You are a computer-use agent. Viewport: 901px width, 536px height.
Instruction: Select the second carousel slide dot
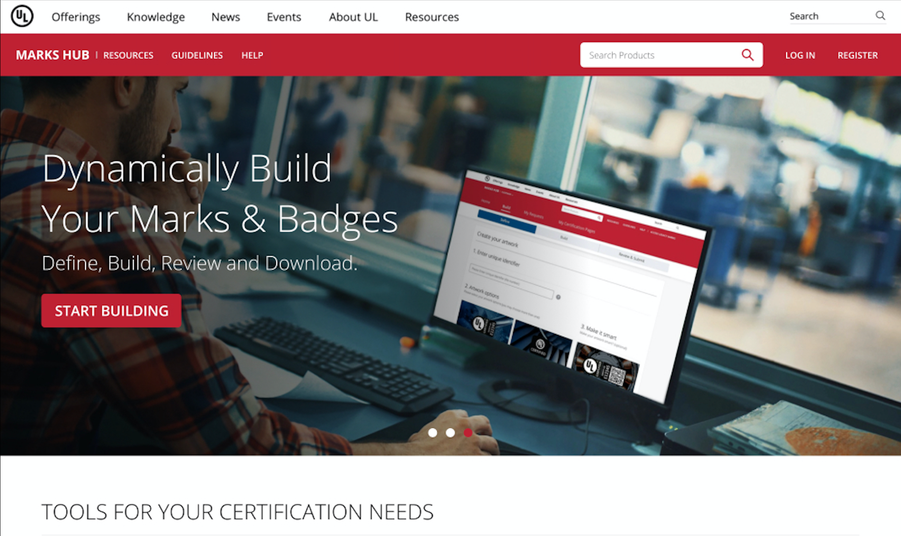tap(450, 433)
